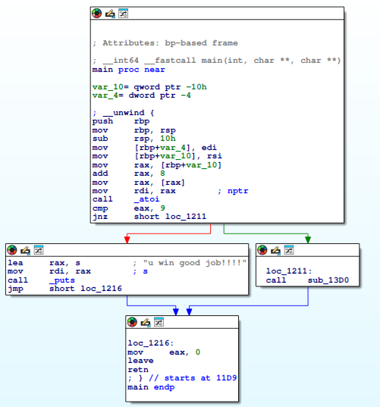Image resolution: width=380 pixels, height=407 pixels.
Task: Click loc_1216 in the jmp instruction
Action: [102, 289]
